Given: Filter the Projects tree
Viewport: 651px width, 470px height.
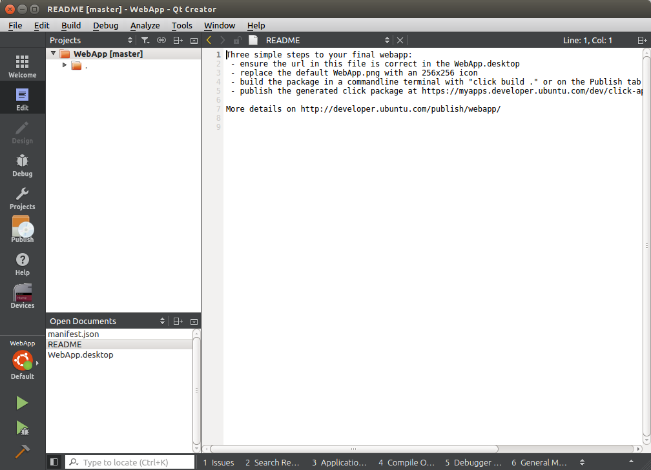Looking at the screenshot, I should click(x=145, y=40).
